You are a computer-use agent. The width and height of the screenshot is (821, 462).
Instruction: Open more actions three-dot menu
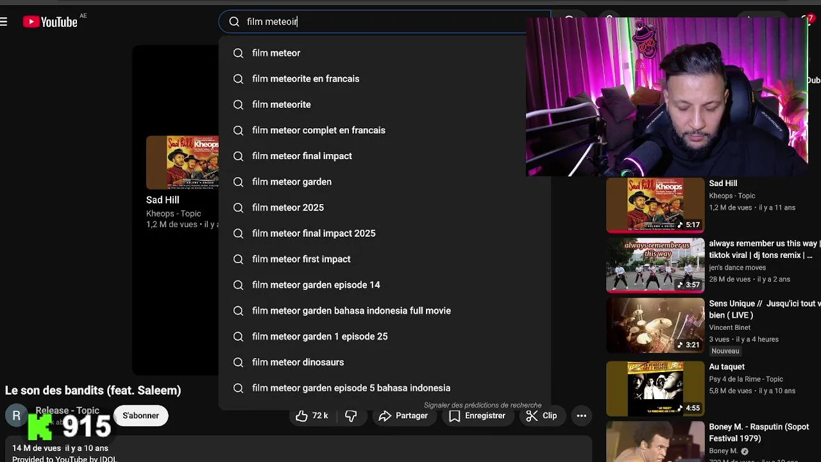point(581,416)
